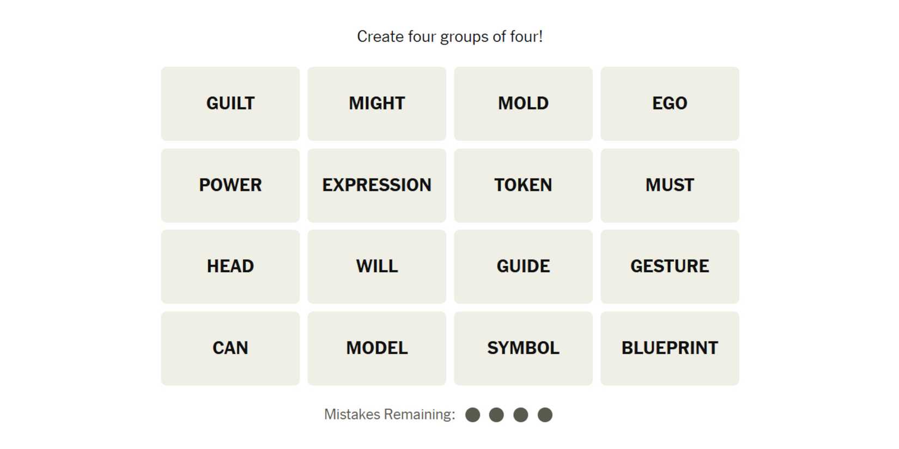
Task: Choose the EGO tile
Action: pos(670,103)
